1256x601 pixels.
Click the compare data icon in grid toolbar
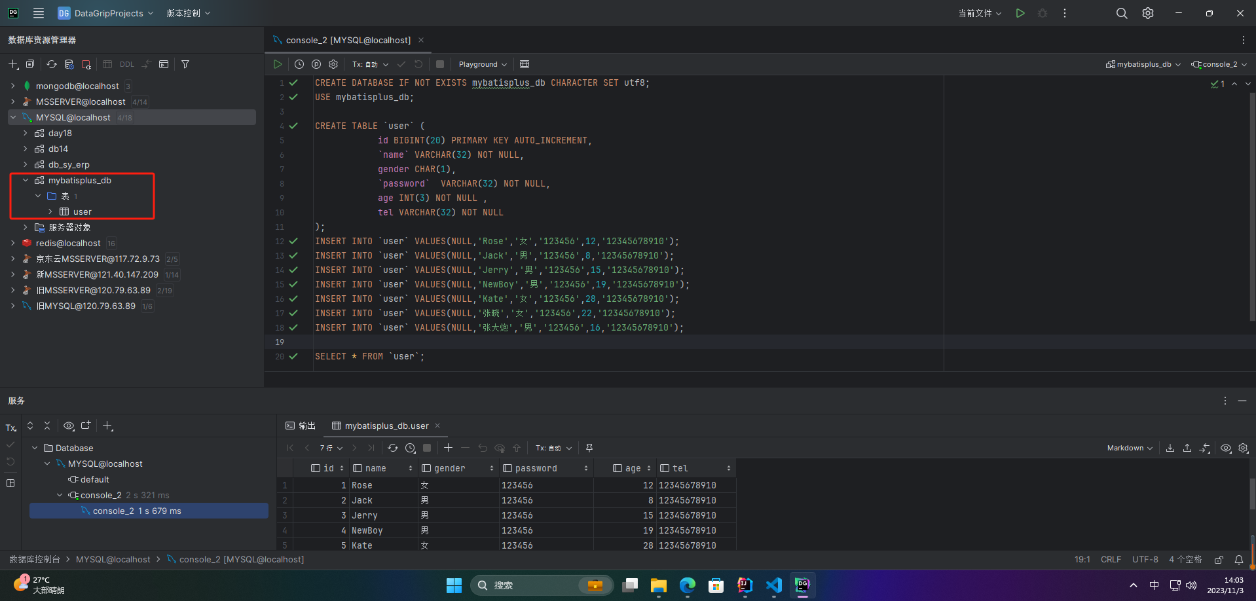pyautogui.click(x=1204, y=448)
